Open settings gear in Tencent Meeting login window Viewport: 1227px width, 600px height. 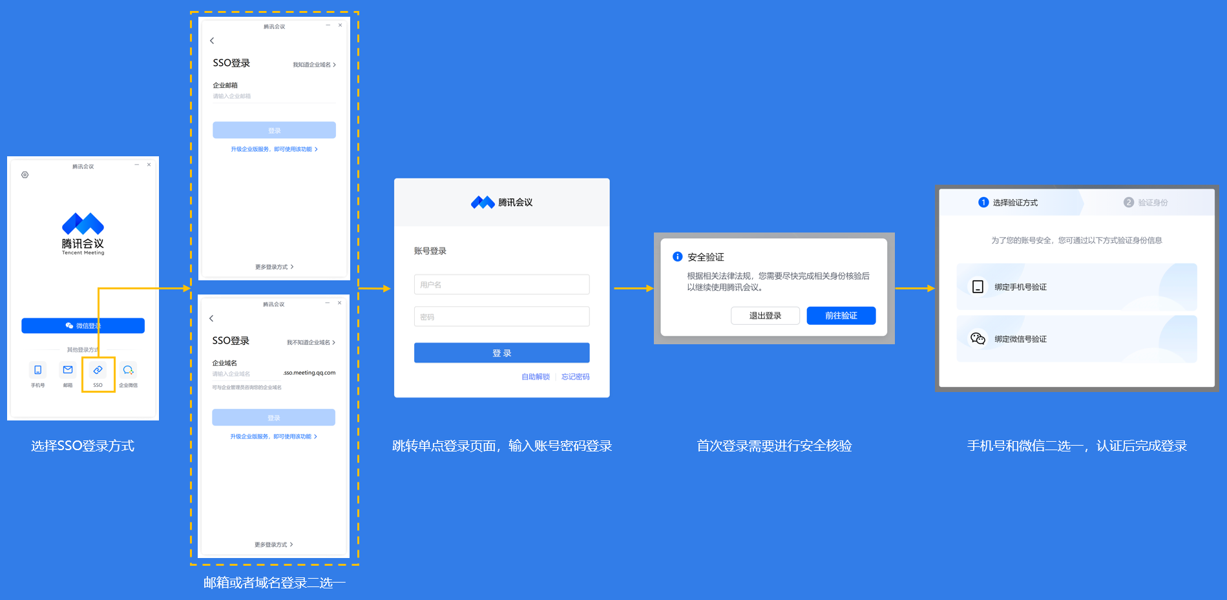pyautogui.click(x=25, y=175)
